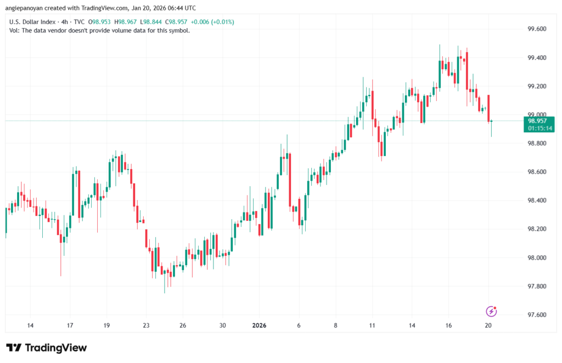Click the 97.600 price axis label

pyautogui.click(x=538, y=315)
